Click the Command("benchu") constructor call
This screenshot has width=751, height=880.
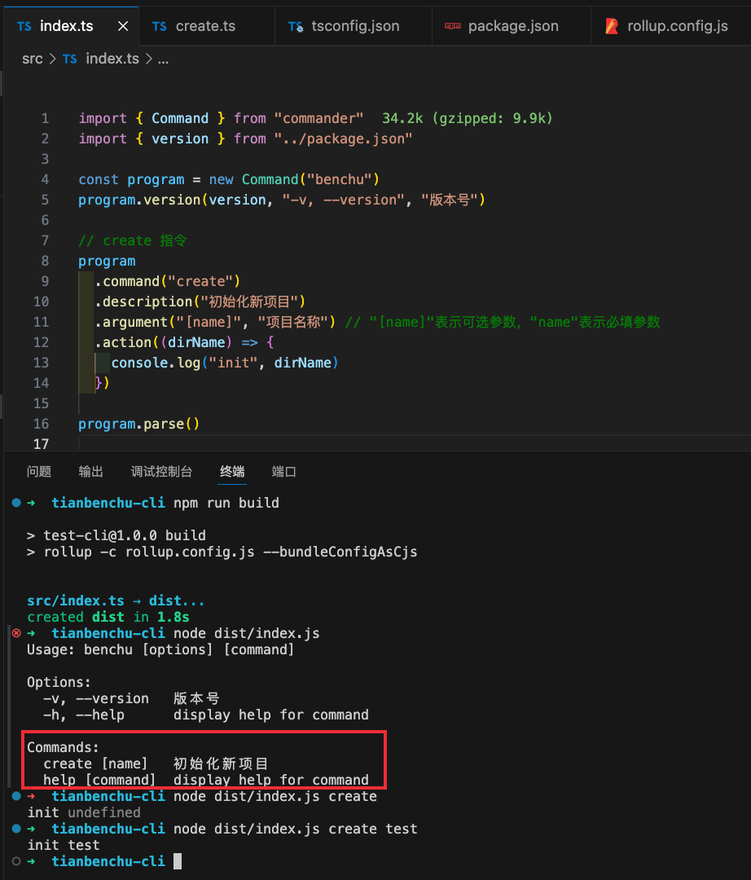tap(310, 179)
